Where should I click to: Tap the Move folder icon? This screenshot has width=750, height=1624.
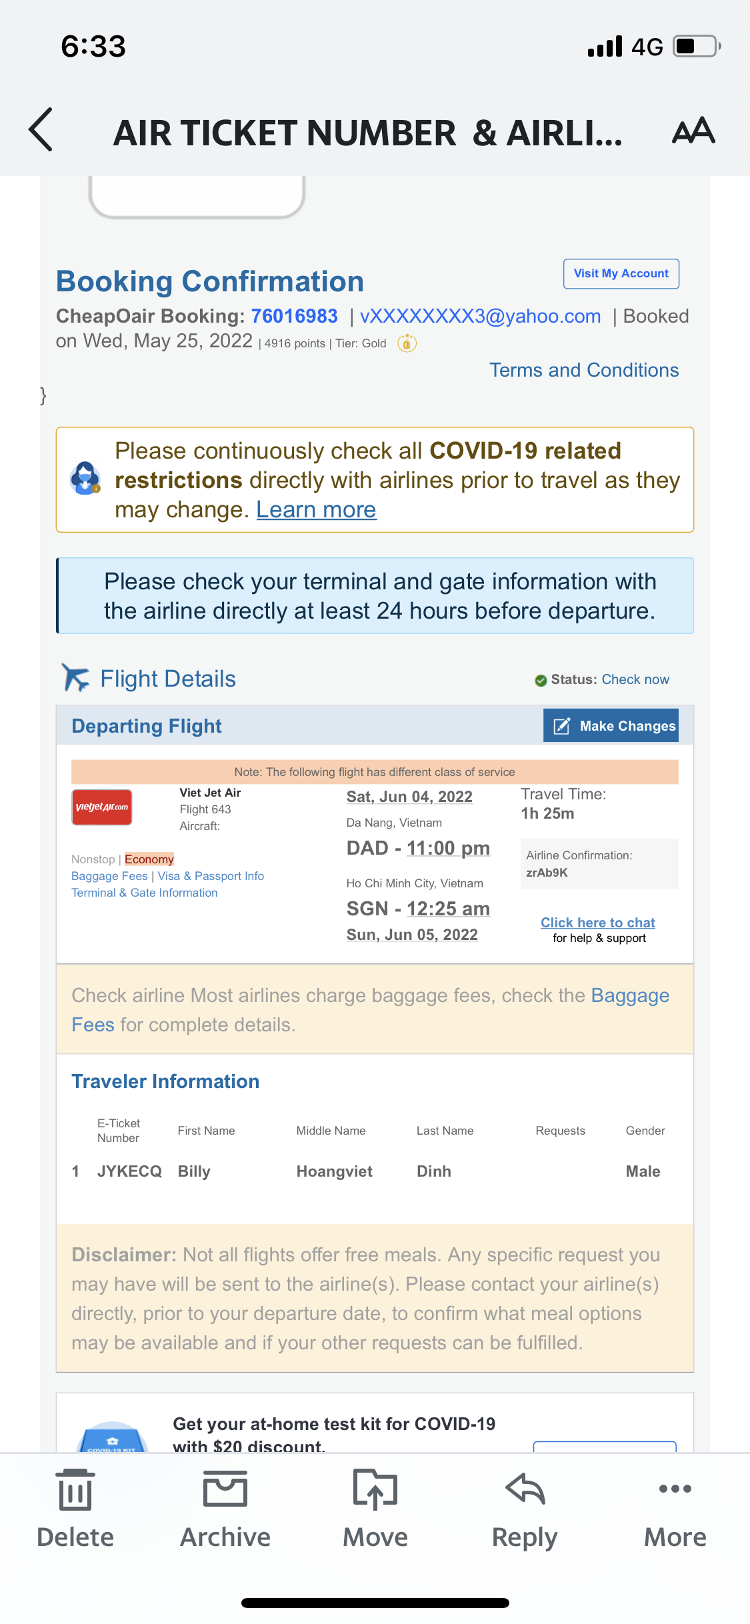pyautogui.click(x=375, y=1489)
